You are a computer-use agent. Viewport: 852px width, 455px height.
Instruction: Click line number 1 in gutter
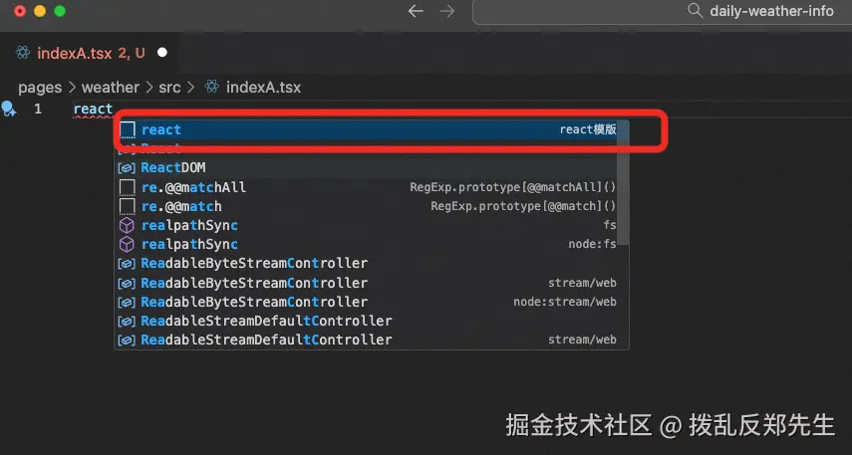tap(38, 109)
